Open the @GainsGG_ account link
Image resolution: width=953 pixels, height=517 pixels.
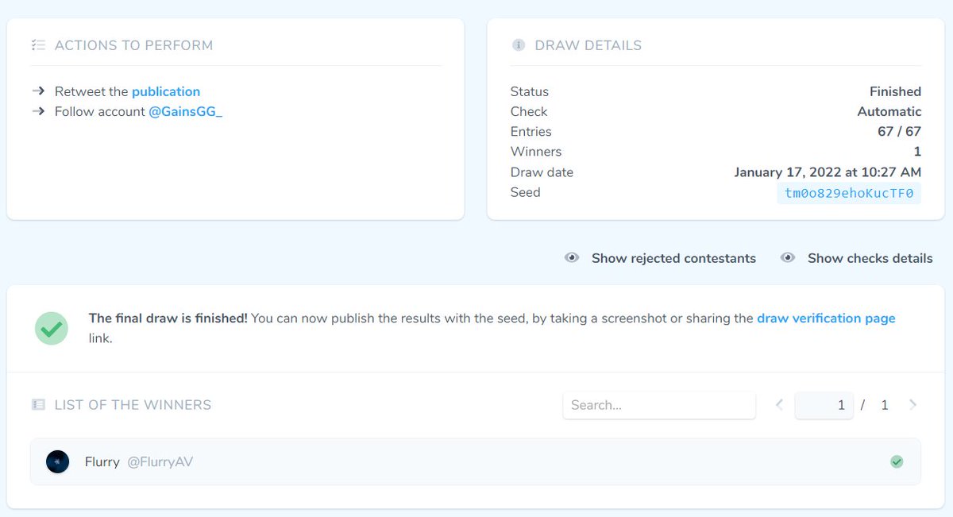(186, 112)
